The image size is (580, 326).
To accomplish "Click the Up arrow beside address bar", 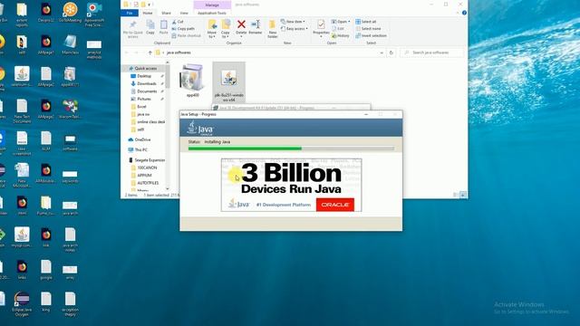I will 150,53.
